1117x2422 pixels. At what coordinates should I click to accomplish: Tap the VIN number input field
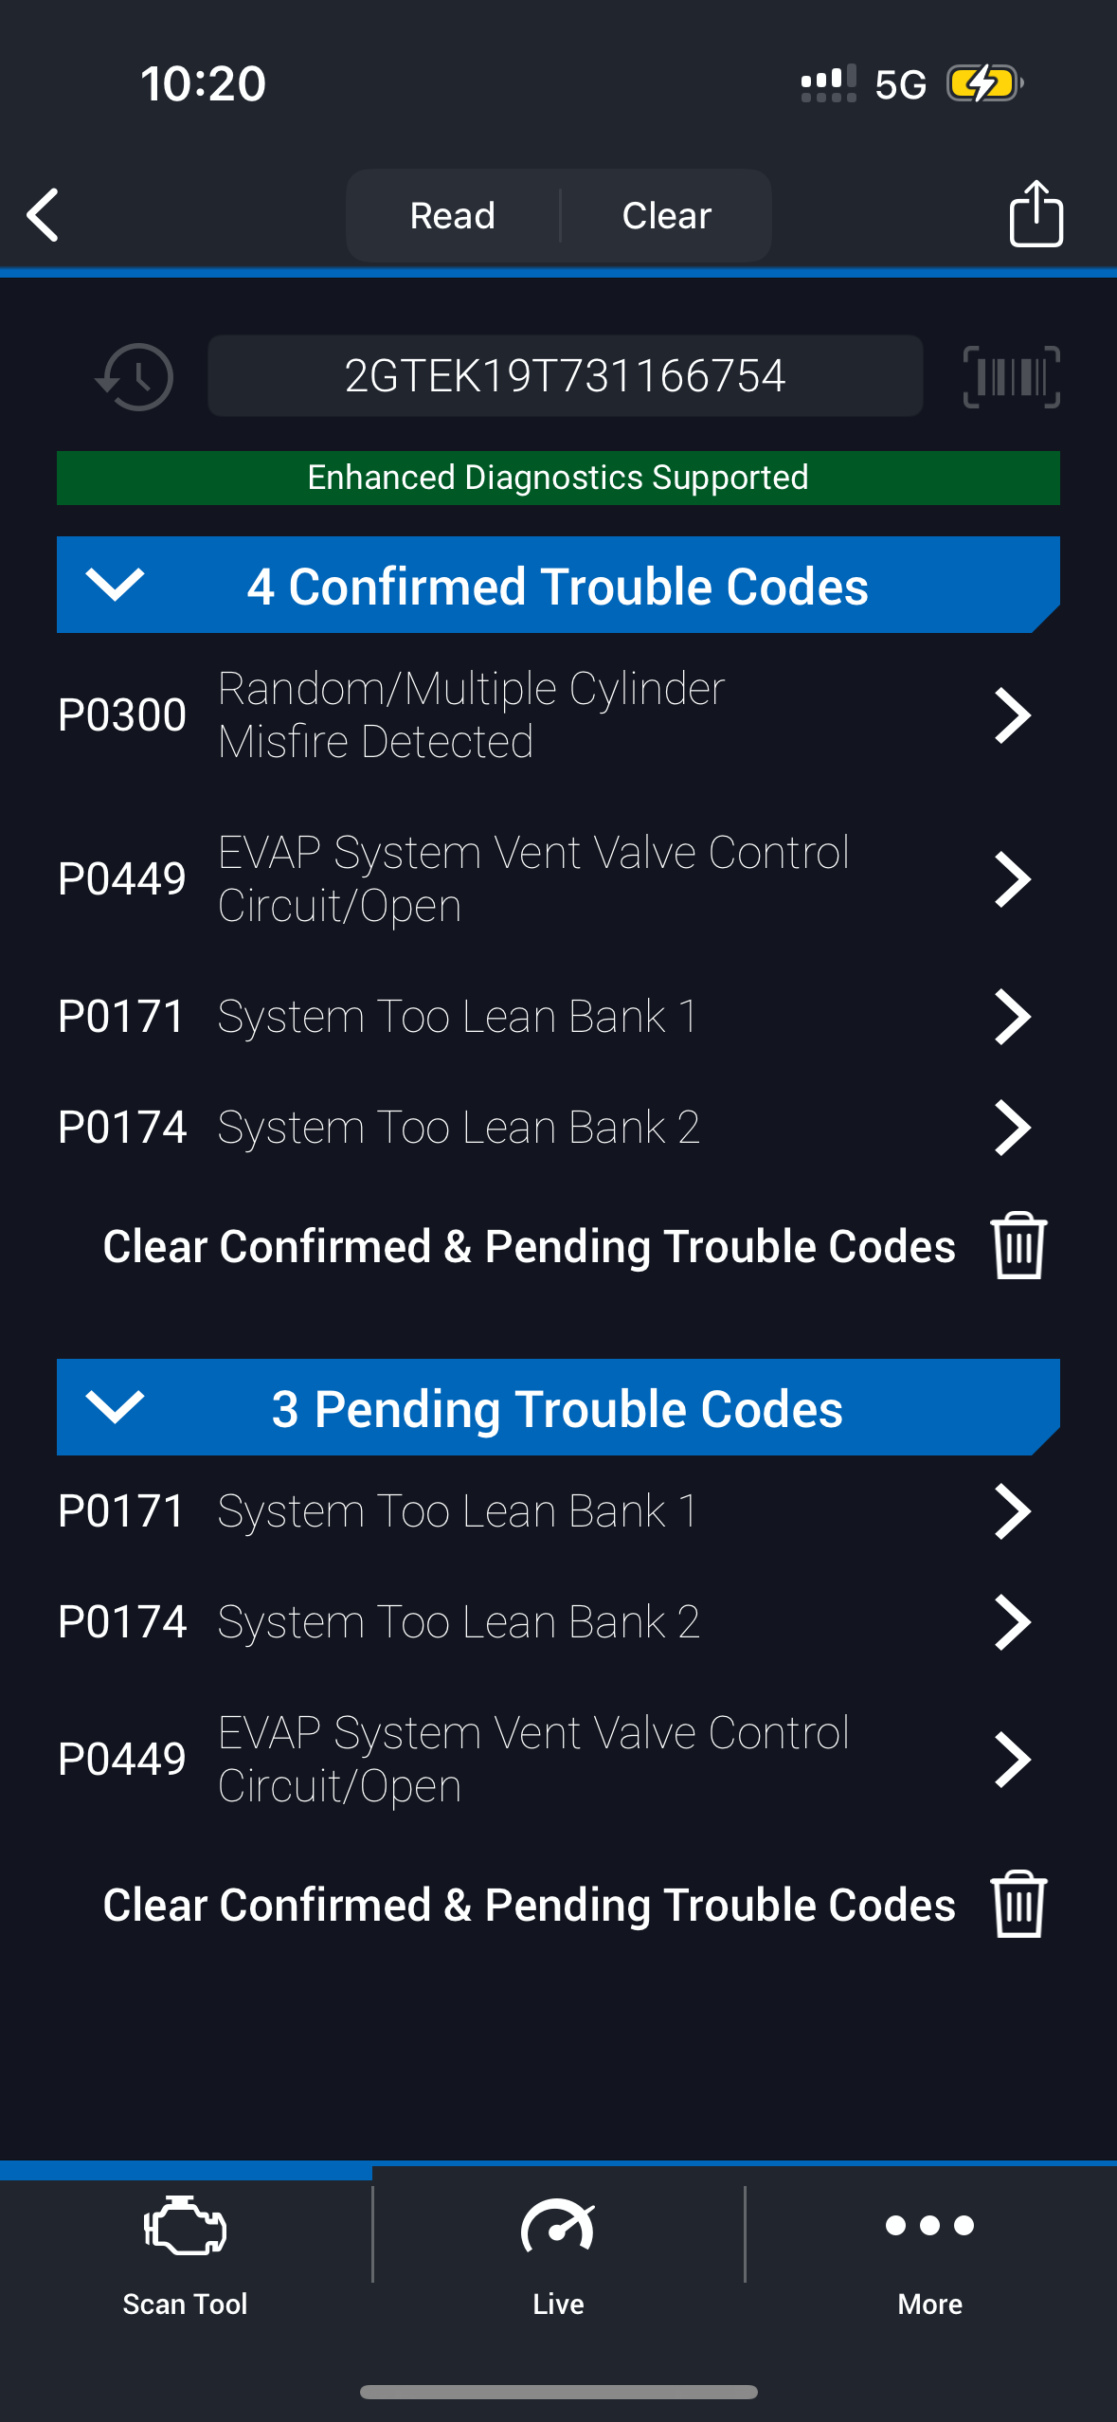tap(565, 376)
